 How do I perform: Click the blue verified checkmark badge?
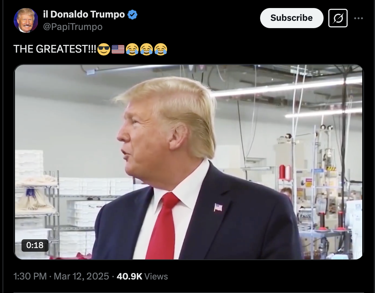click(132, 15)
